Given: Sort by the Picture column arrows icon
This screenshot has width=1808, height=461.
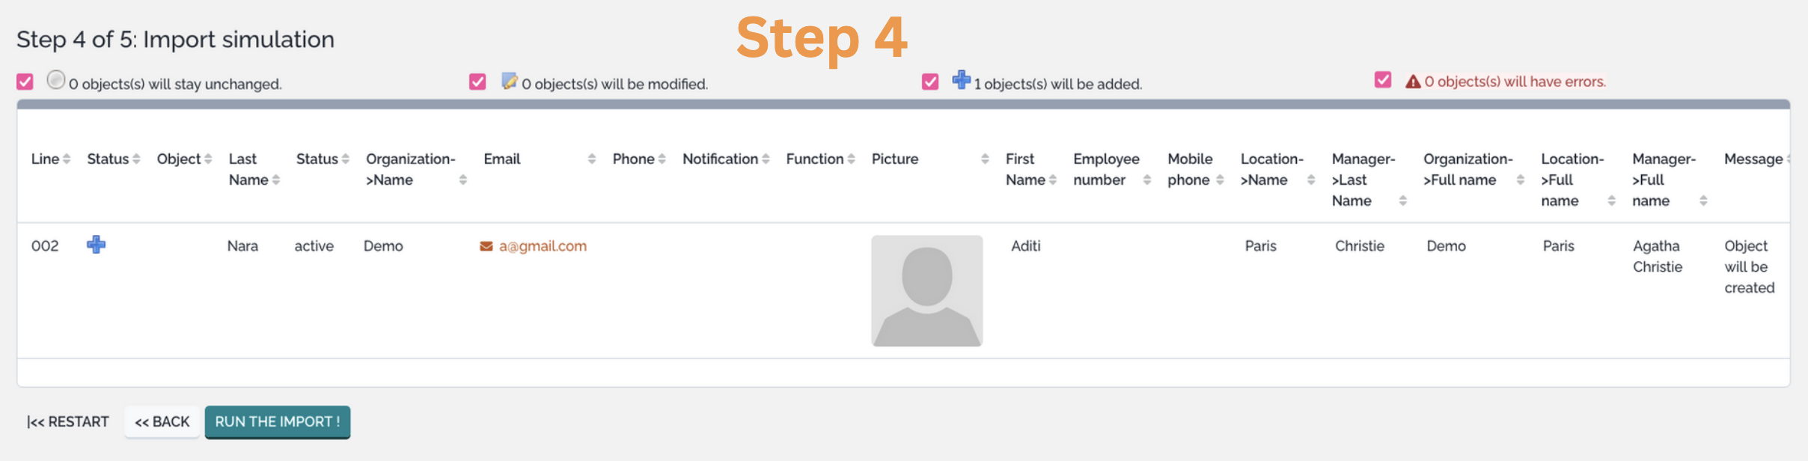Looking at the screenshot, I should point(985,159).
